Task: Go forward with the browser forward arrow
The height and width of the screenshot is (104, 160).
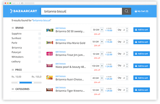Action: [18, 3]
